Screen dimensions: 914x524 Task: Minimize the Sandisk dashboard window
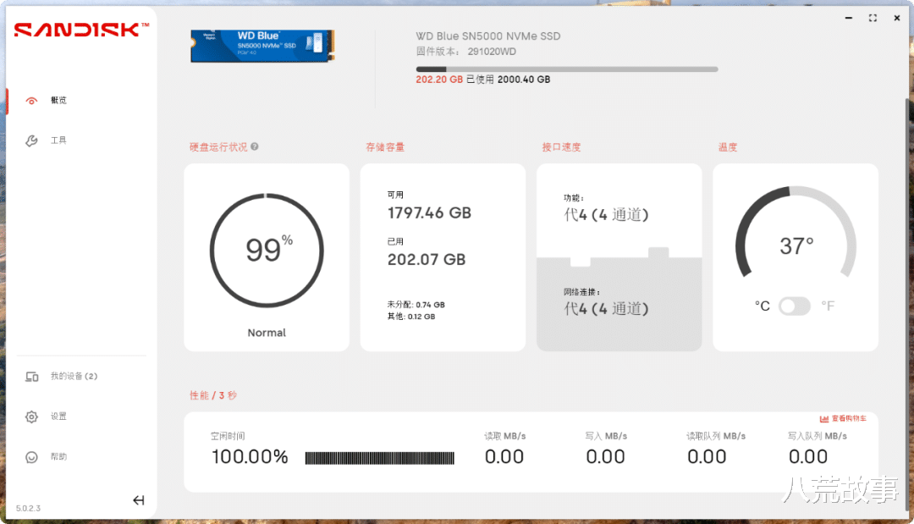(x=849, y=18)
